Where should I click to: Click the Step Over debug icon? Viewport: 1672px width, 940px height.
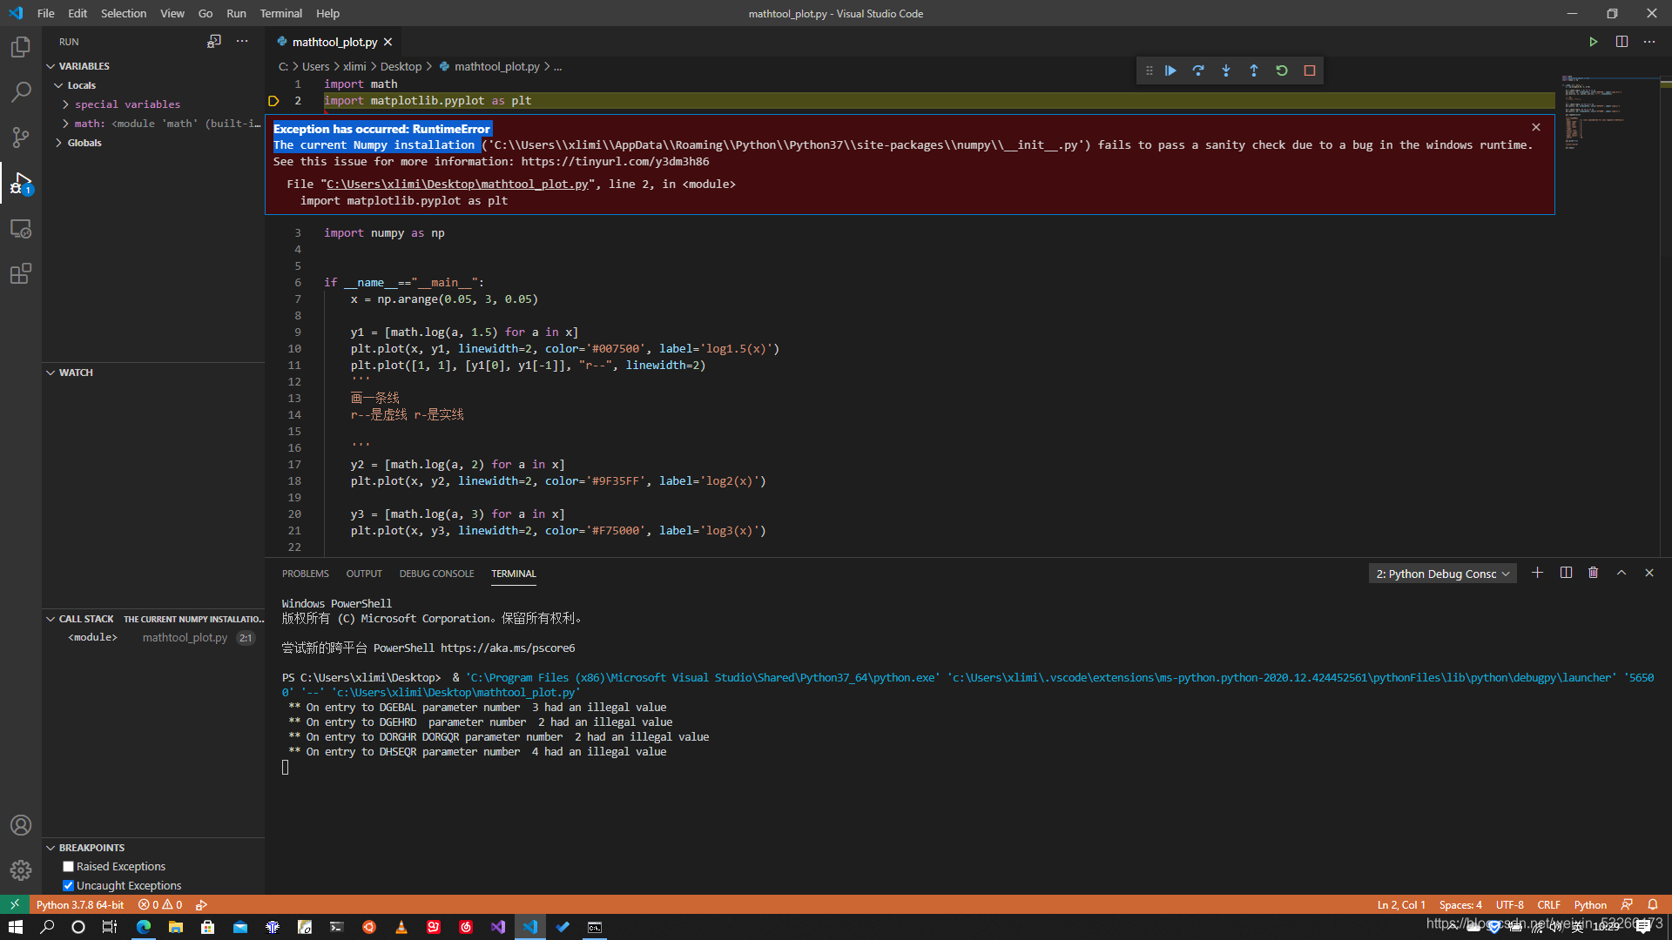1198,70
